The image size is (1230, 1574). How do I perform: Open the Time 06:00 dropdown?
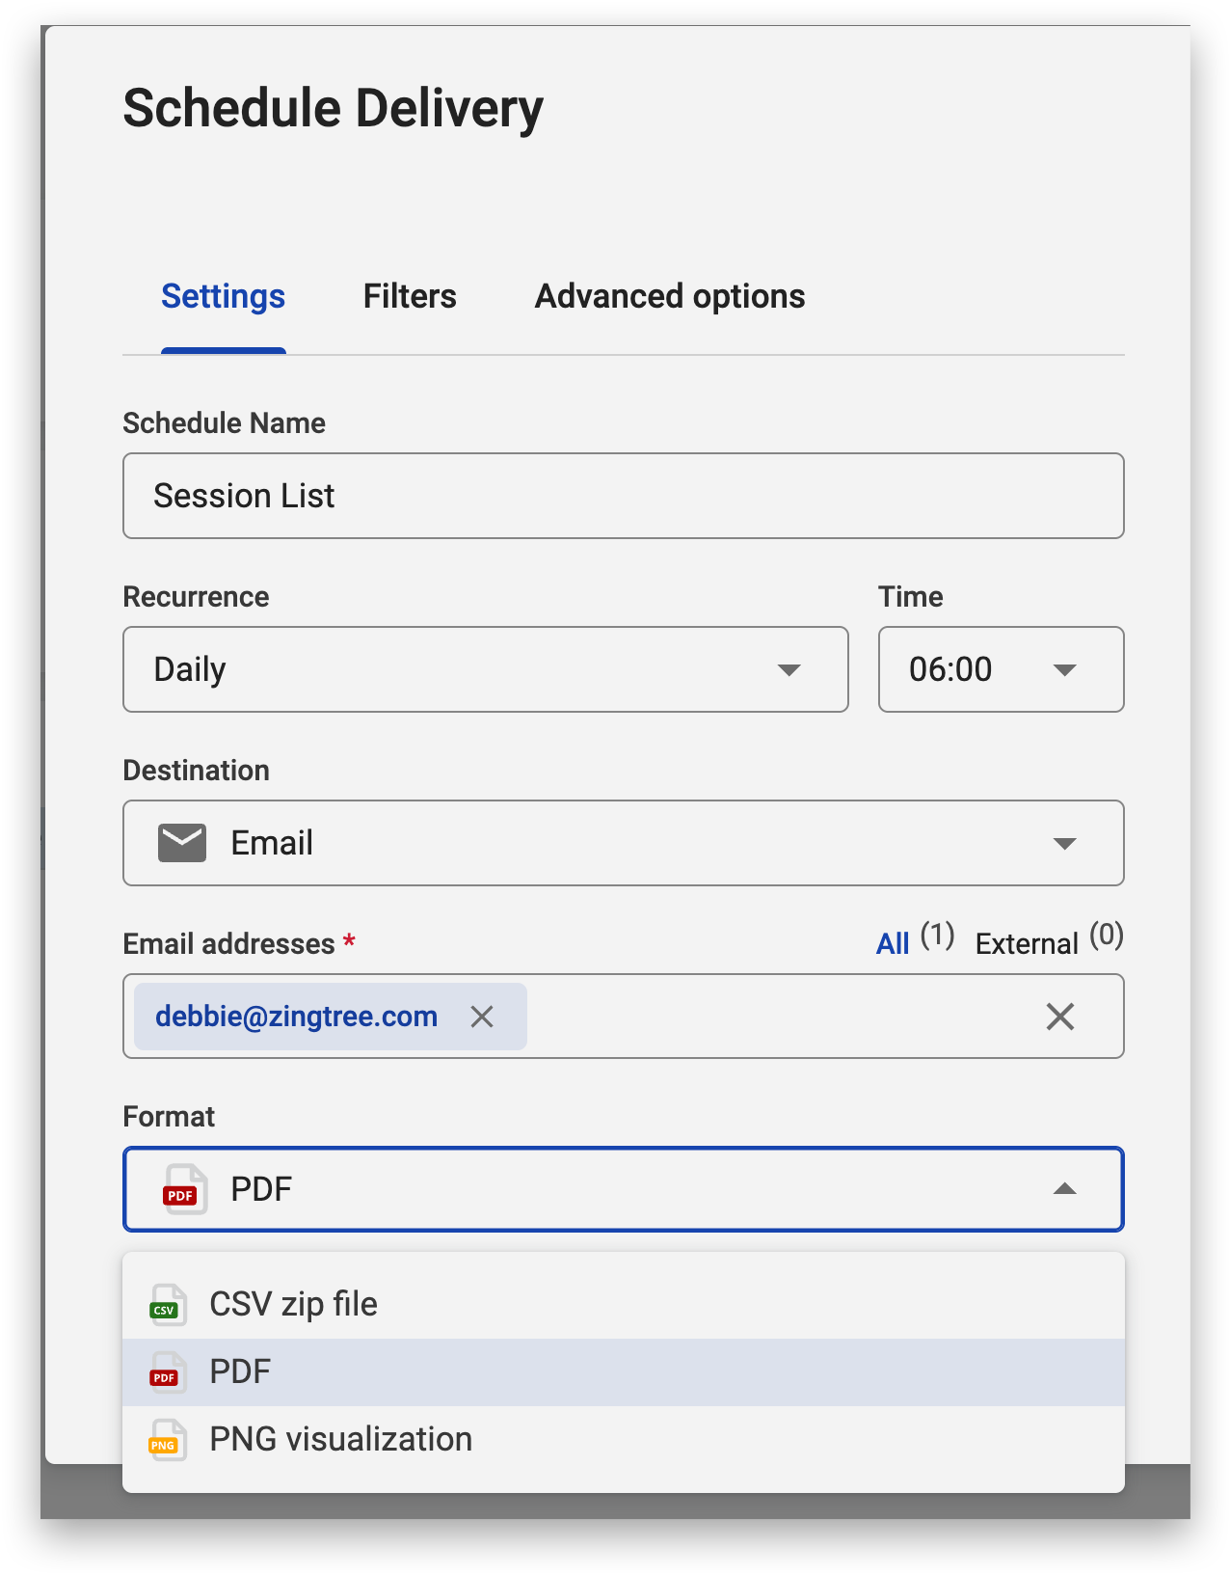point(1064,670)
